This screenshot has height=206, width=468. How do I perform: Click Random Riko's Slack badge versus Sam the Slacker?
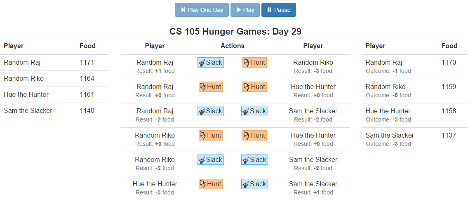210,160
